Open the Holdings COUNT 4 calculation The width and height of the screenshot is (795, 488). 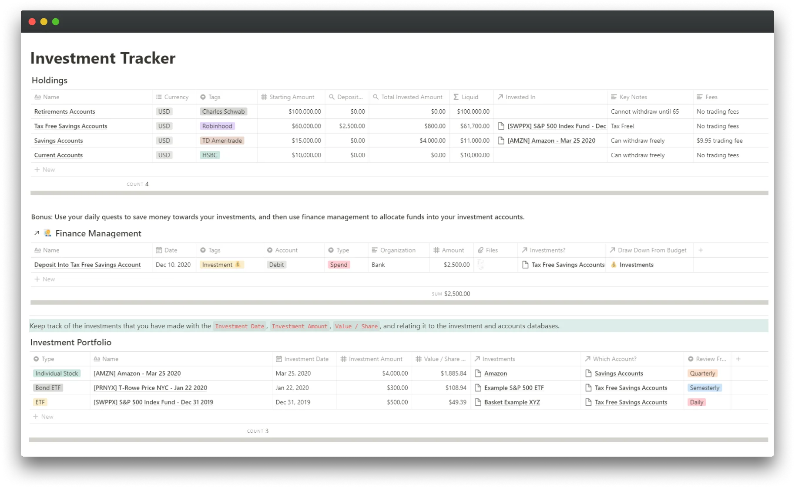(x=138, y=184)
